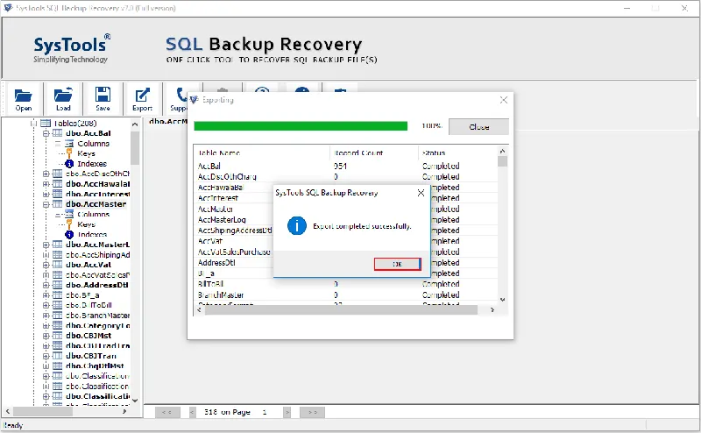Click the dbo.AccVat table icon
The height and width of the screenshot is (433, 701).
(x=57, y=265)
